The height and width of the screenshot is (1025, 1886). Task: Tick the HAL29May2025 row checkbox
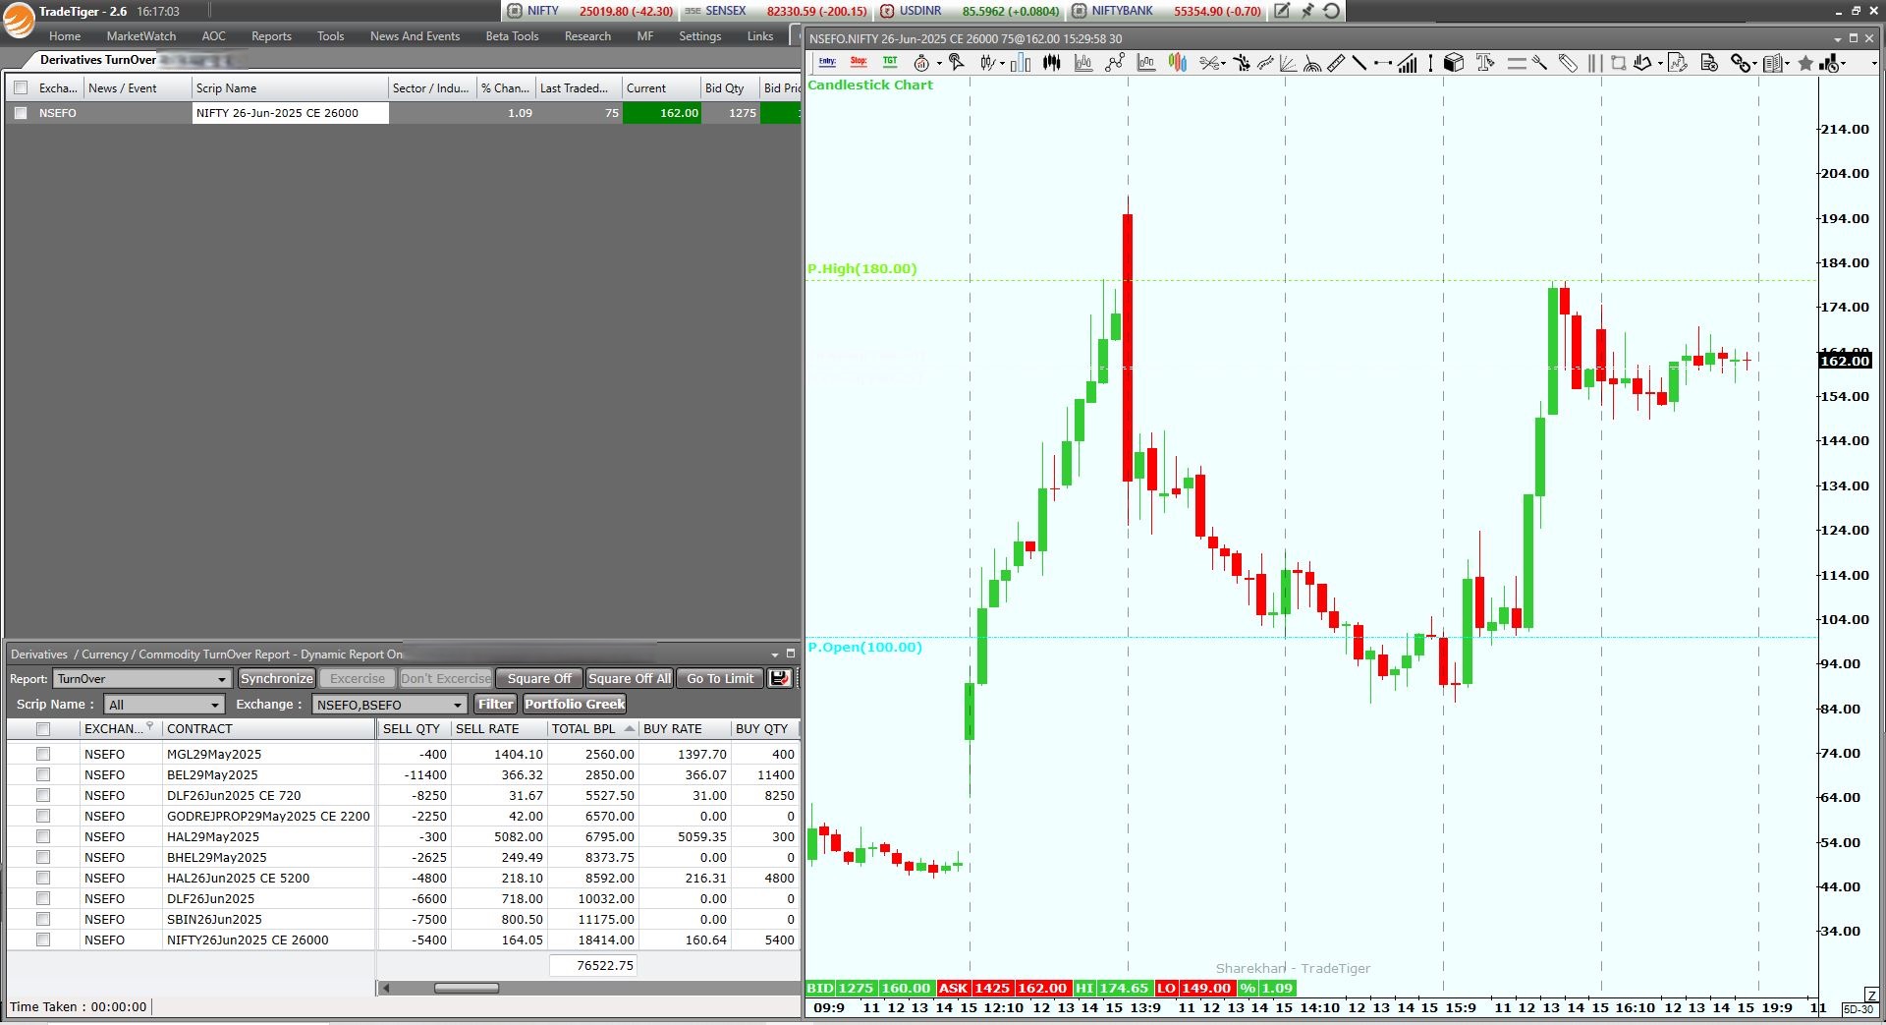point(43,836)
